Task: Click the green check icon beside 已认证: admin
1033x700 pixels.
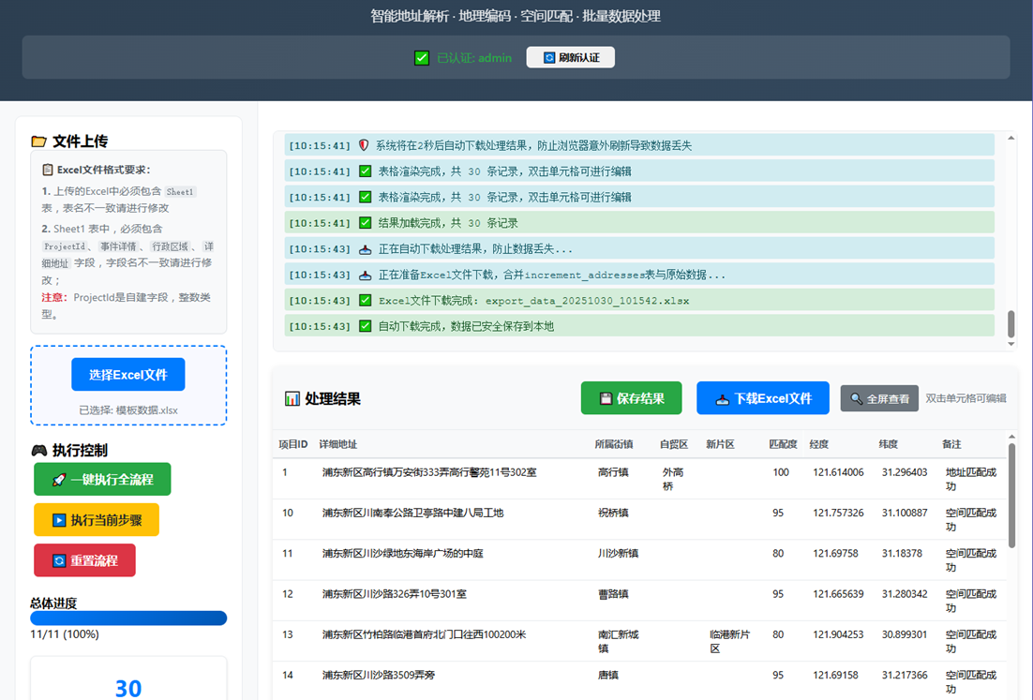Action: click(x=422, y=58)
